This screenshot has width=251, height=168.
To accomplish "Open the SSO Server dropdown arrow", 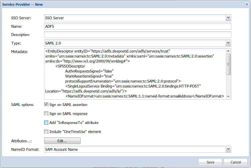I will point(228,18).
